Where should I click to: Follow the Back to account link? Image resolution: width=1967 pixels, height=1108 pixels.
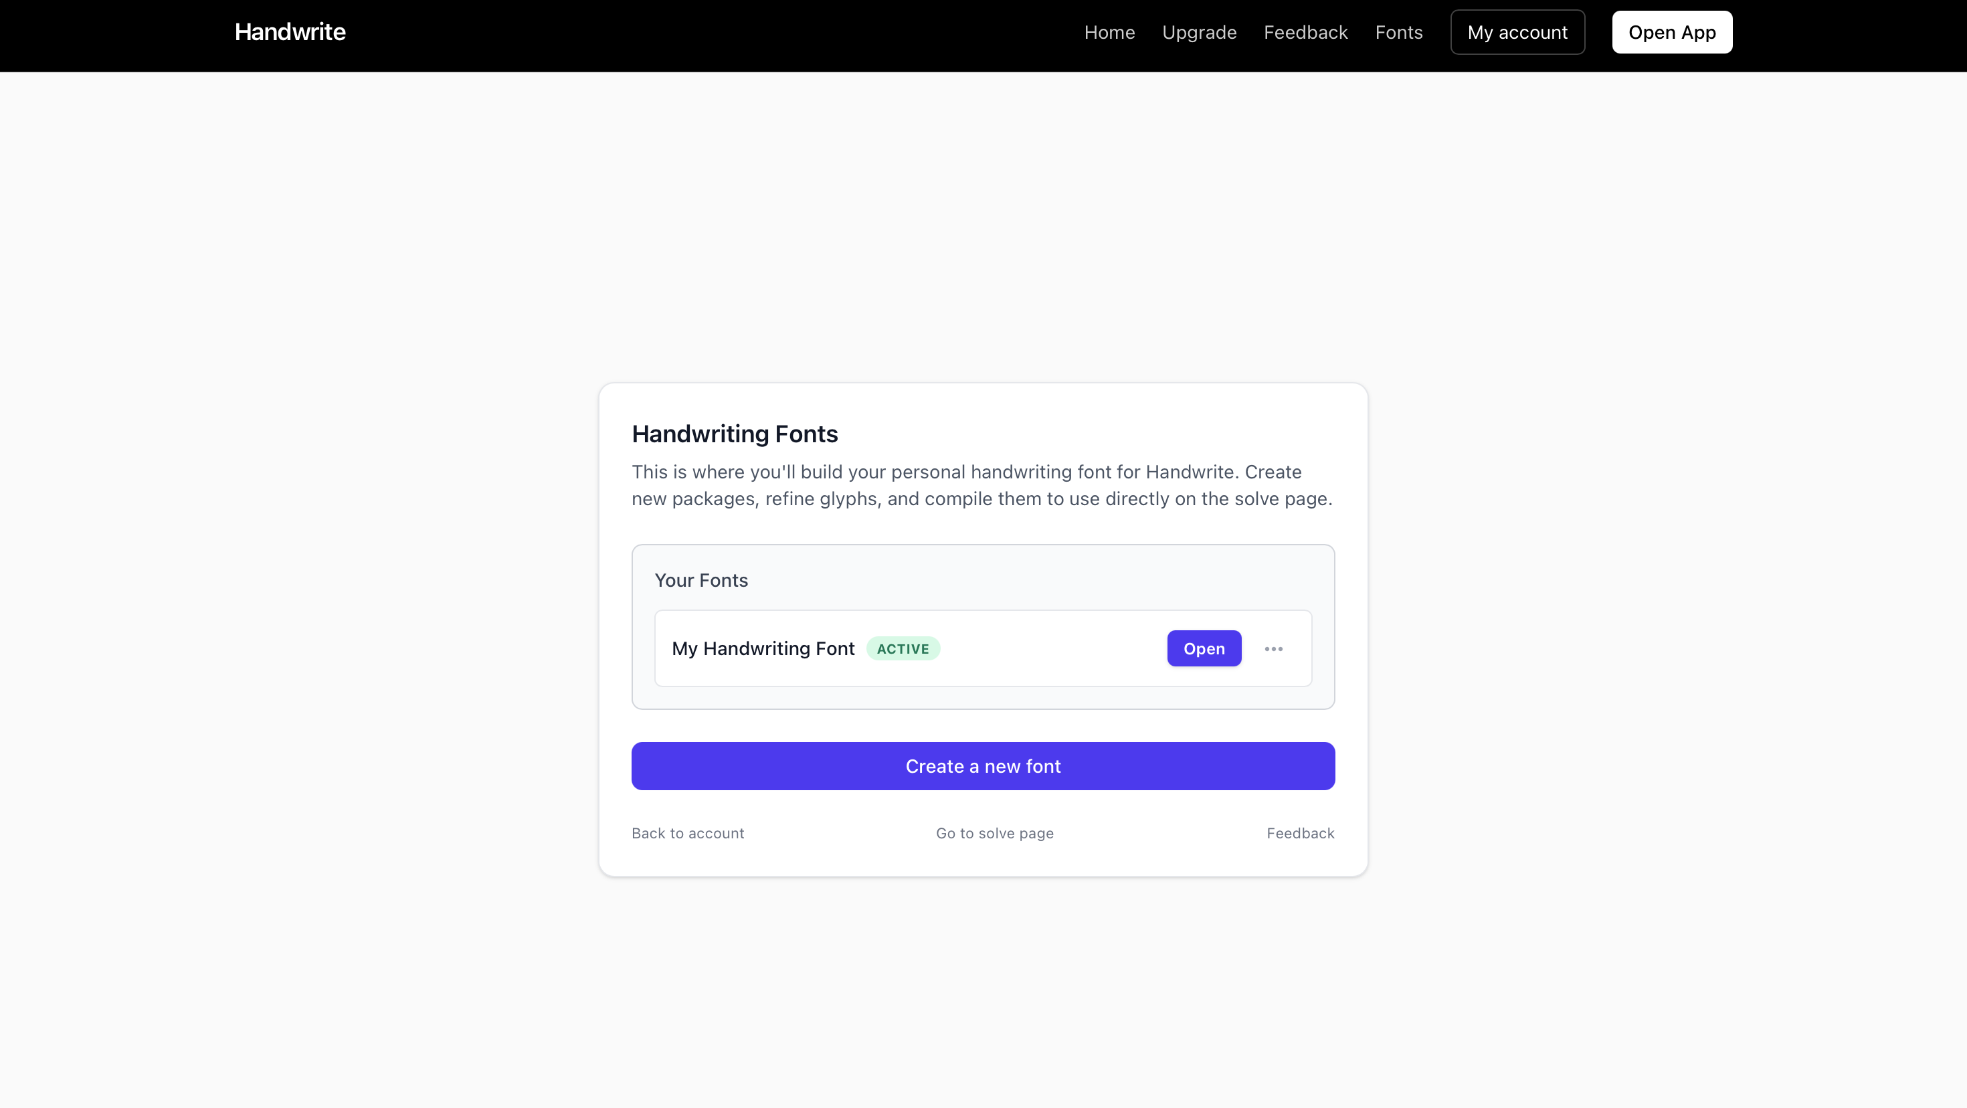687,833
